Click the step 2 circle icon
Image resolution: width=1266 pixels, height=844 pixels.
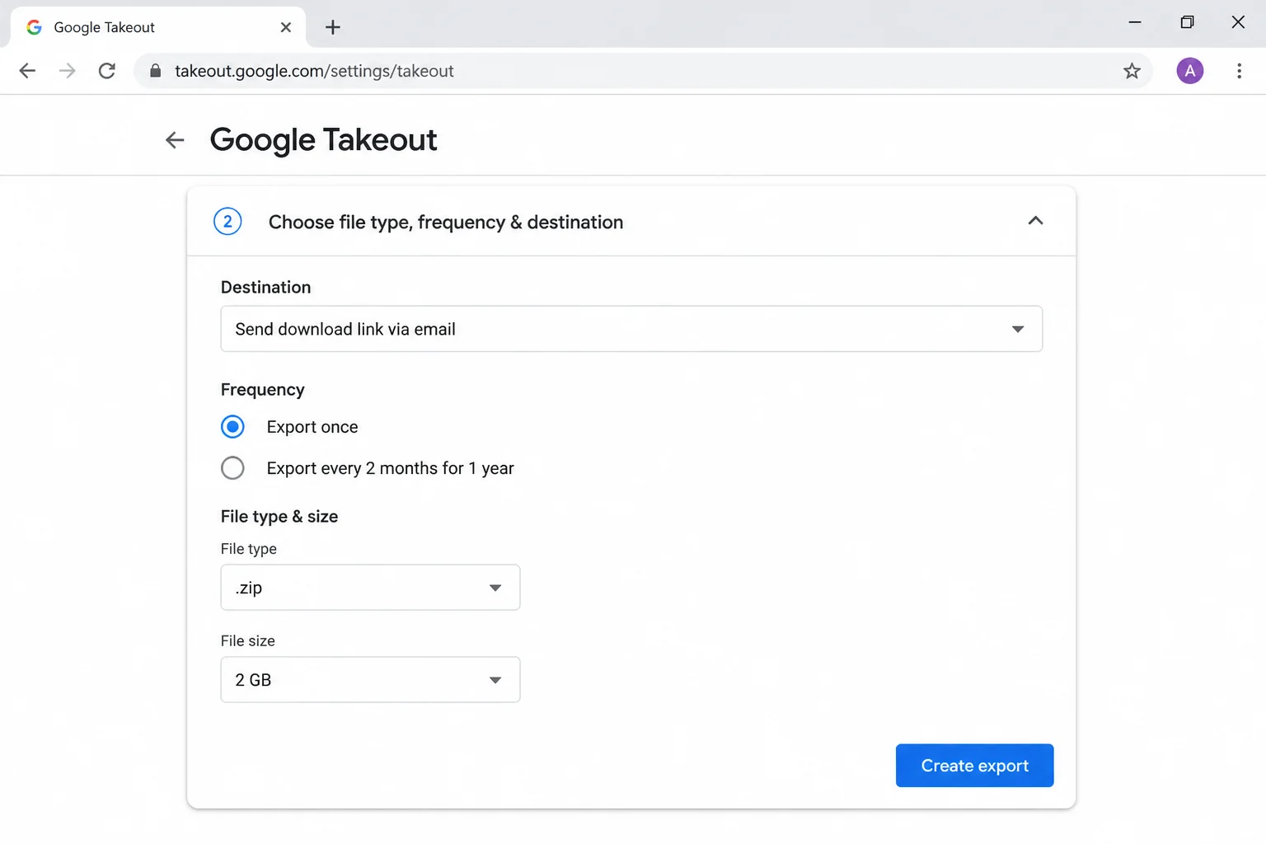[x=227, y=222]
